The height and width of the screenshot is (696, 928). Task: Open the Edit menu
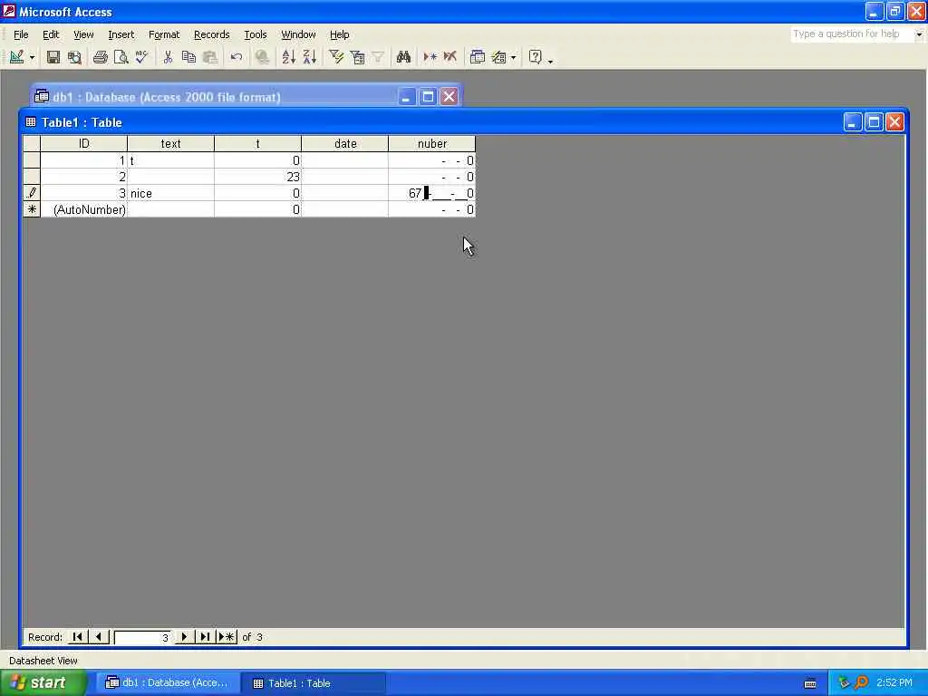(51, 34)
